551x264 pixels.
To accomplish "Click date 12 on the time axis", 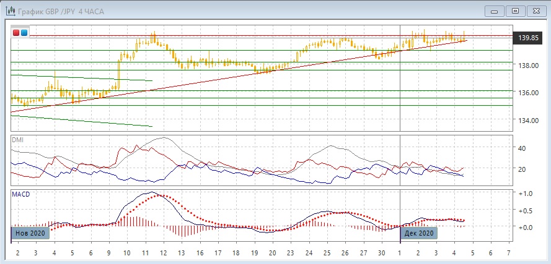I will [x=163, y=253].
